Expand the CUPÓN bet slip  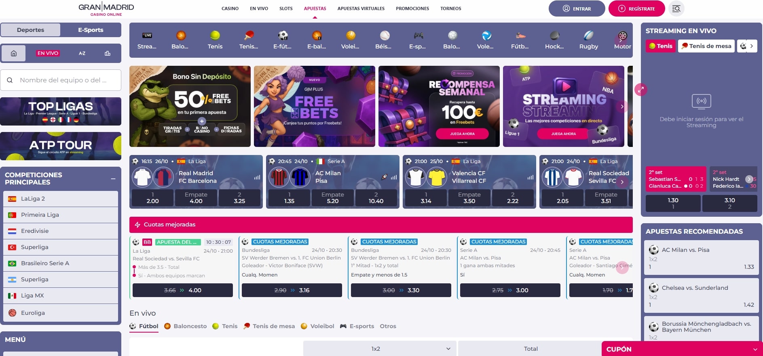coord(682,349)
